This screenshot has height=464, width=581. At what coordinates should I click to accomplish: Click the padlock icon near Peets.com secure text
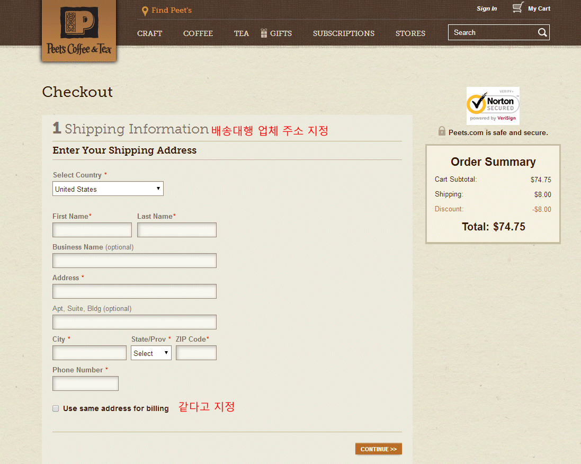442,131
